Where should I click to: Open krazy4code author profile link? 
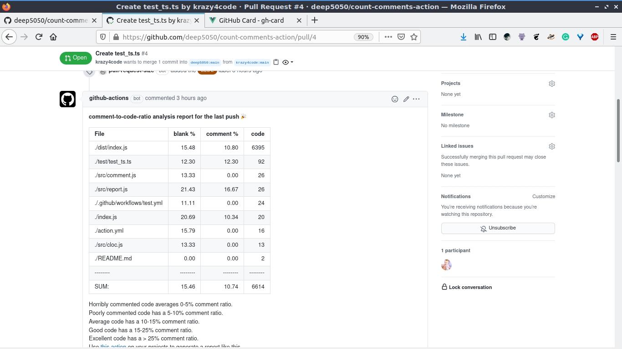109,62
